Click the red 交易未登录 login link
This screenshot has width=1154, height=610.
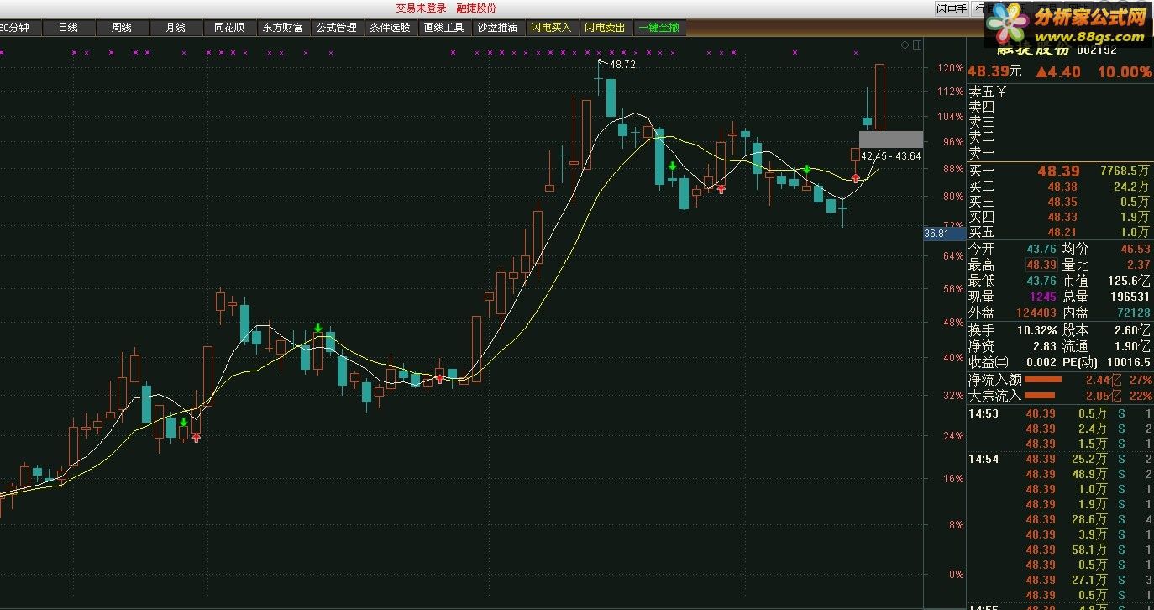(x=422, y=8)
